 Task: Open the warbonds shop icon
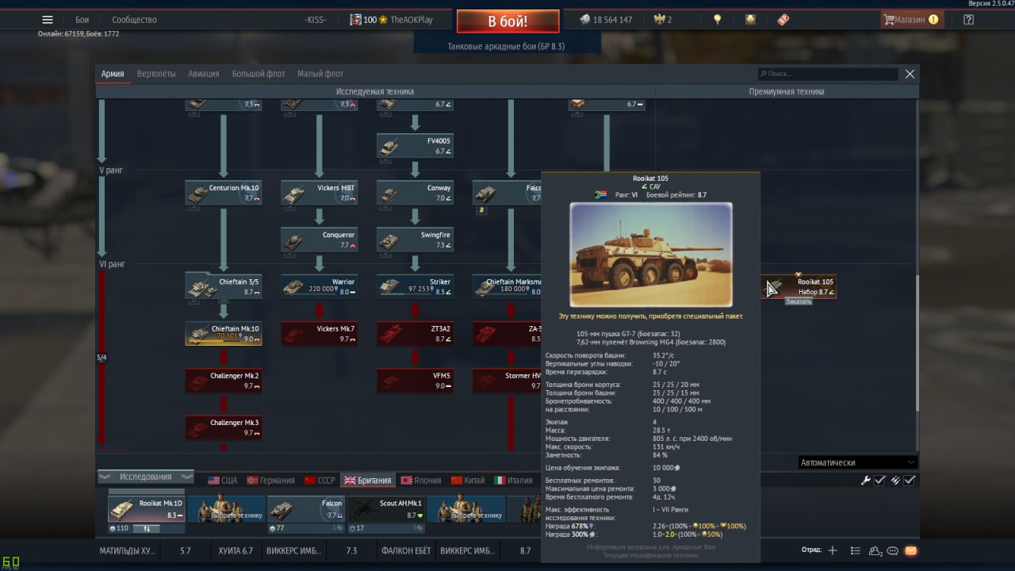click(x=750, y=20)
